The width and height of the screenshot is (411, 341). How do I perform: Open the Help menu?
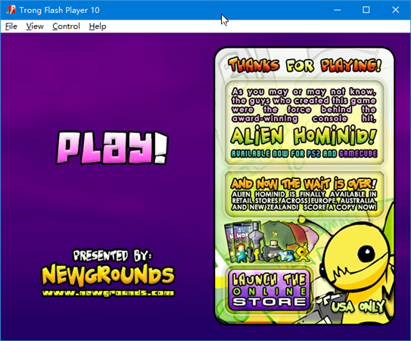97,27
